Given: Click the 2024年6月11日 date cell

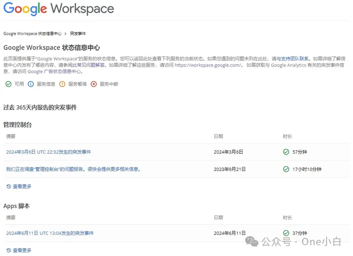Looking at the screenshot, I should tap(229, 233).
